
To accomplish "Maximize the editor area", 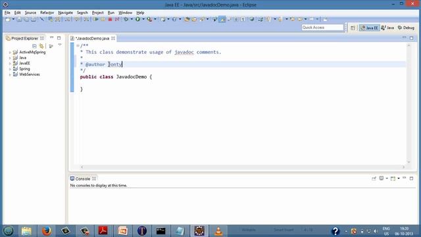I will point(411,38).
